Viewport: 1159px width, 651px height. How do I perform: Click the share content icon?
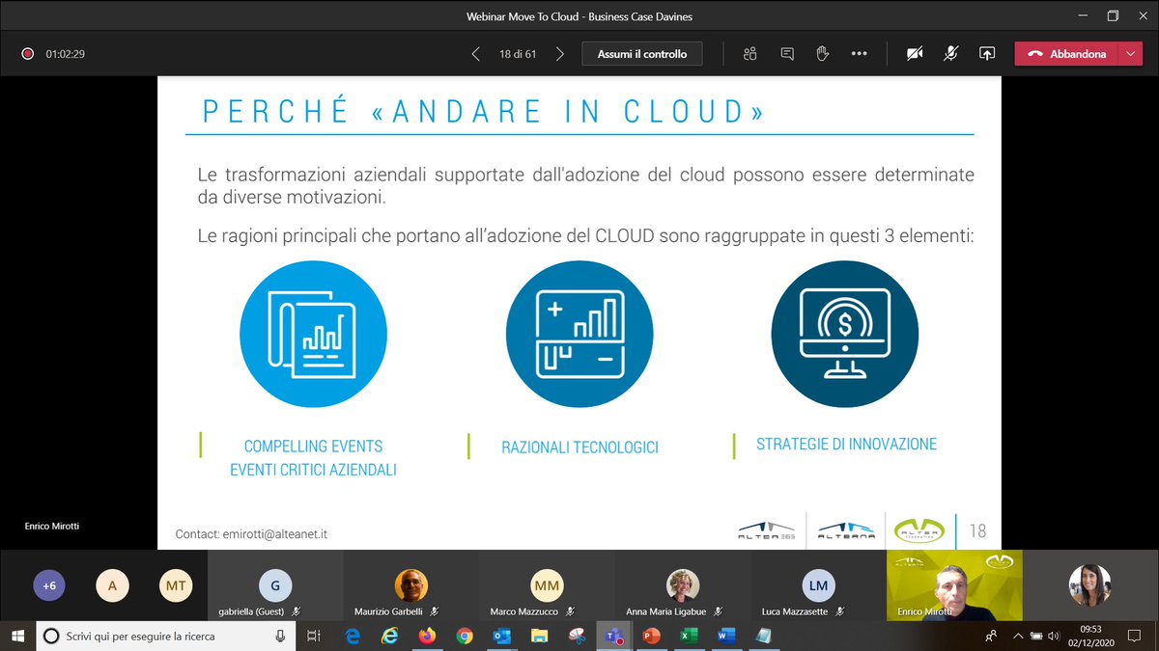coord(986,53)
